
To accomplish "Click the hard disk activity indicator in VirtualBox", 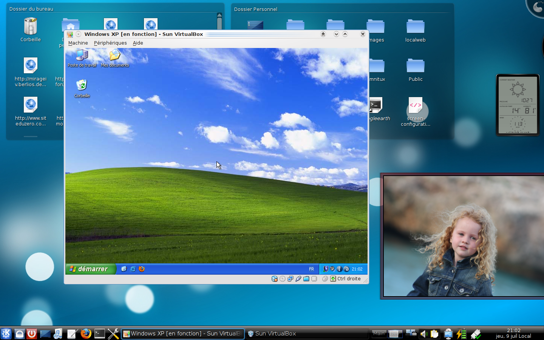I will tap(275, 279).
